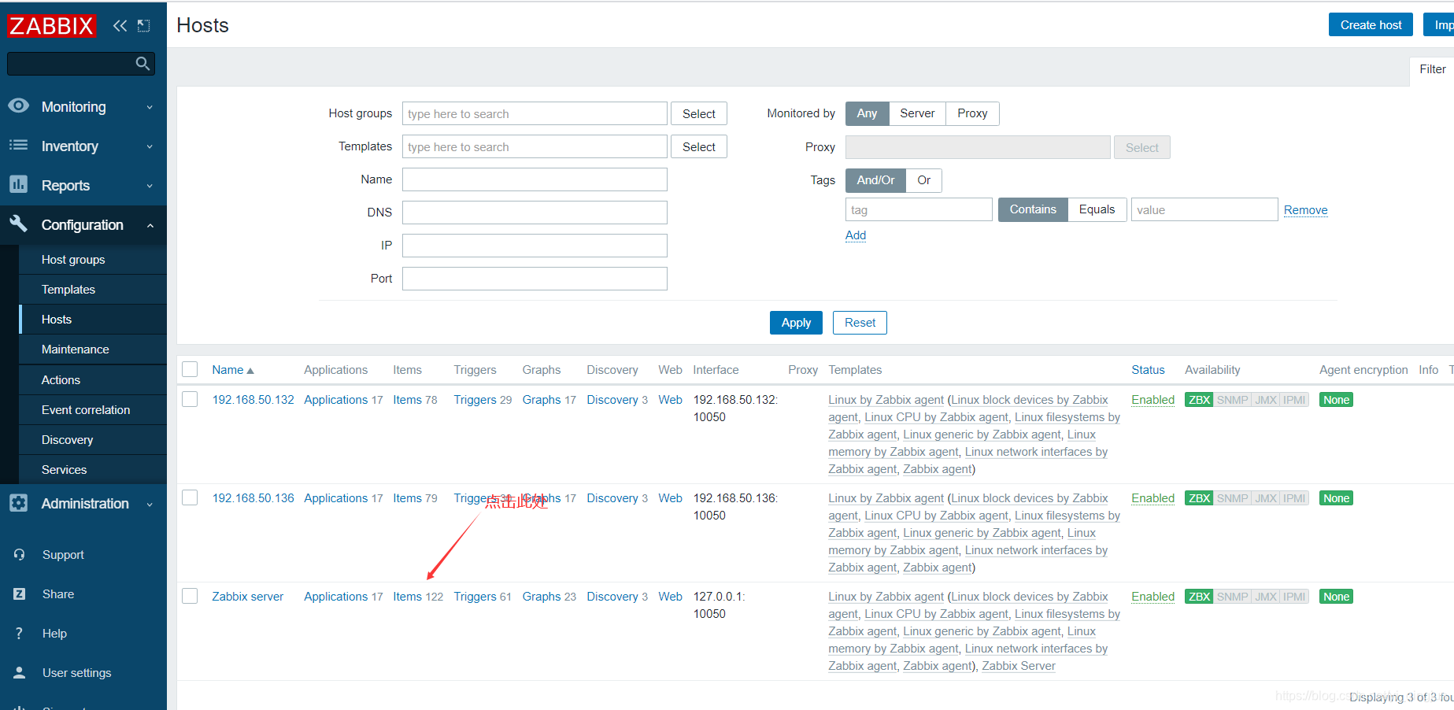Click the Zabbix logo

pyautogui.click(x=52, y=26)
